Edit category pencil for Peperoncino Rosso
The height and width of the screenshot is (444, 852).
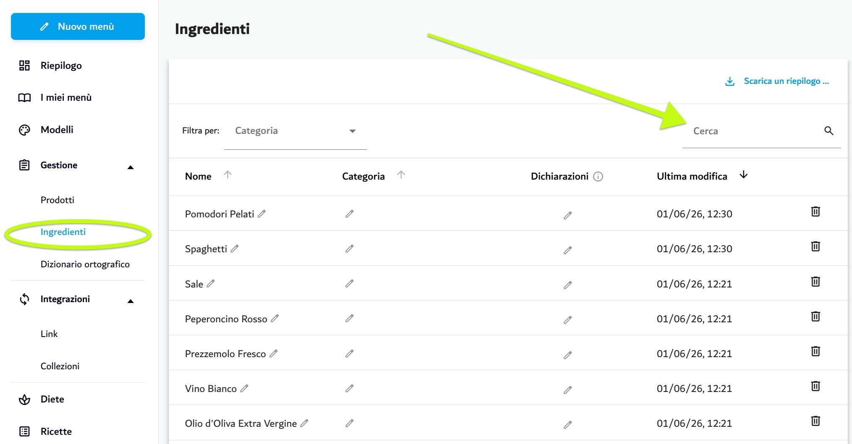pos(349,319)
